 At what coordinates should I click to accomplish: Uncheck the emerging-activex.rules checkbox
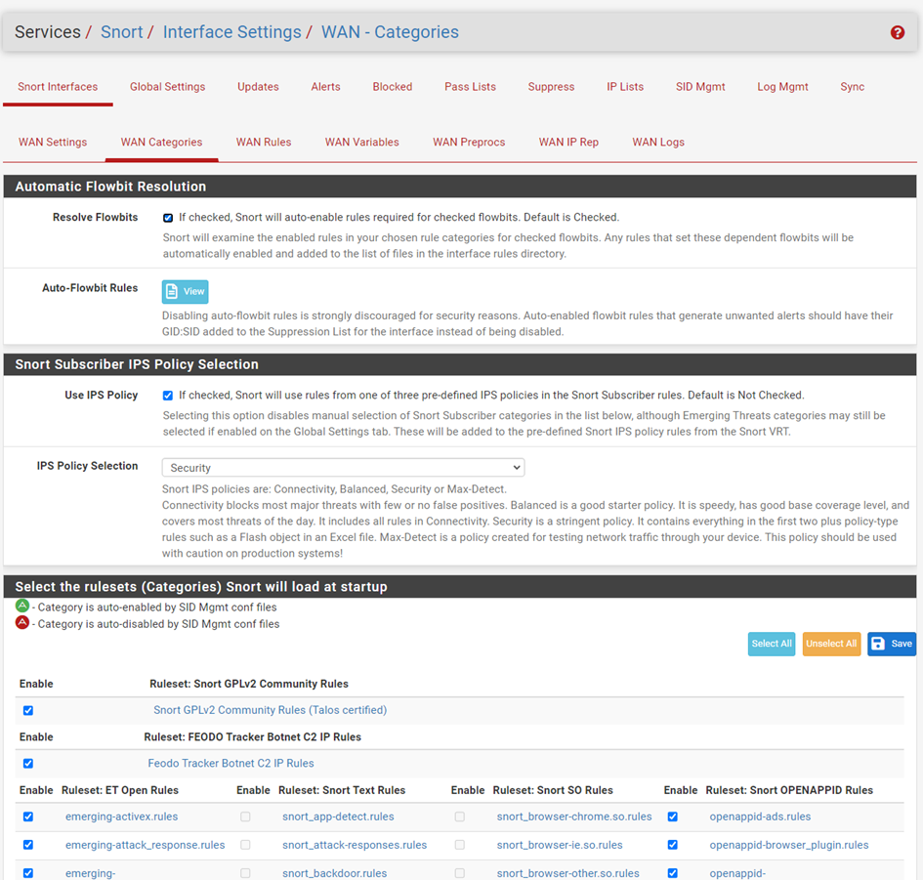point(28,817)
